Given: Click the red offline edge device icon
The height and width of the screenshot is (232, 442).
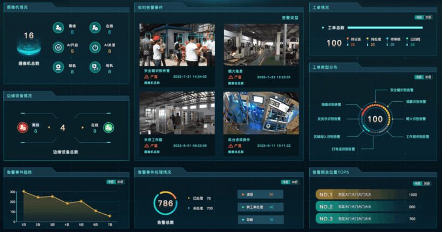Looking at the screenshot, I should point(23,128).
